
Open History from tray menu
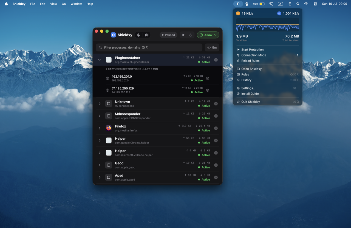(x=268, y=80)
